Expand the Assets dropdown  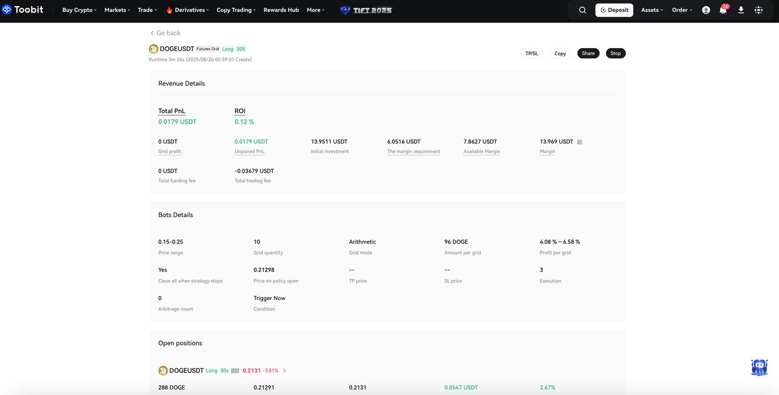[652, 10]
